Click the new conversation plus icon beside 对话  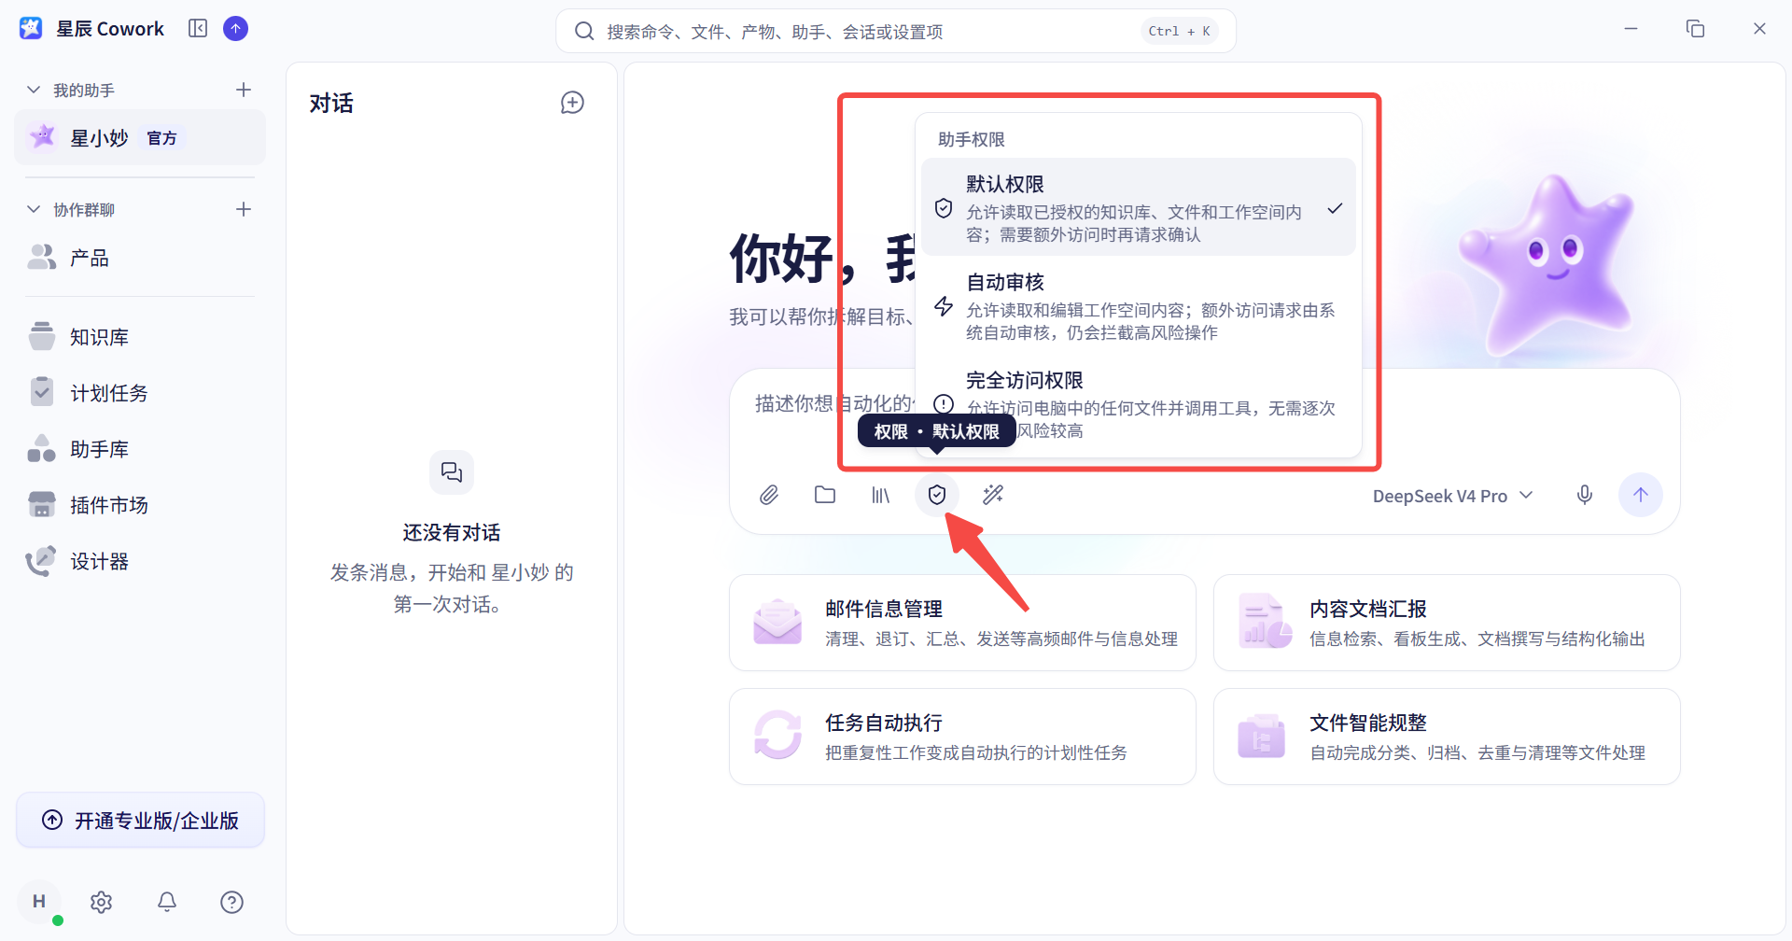572,103
